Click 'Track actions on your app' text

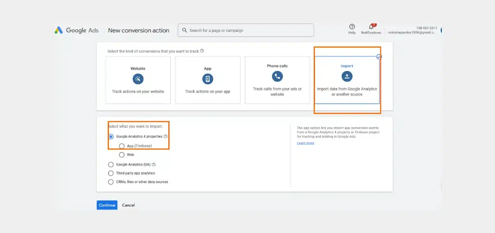(207, 91)
